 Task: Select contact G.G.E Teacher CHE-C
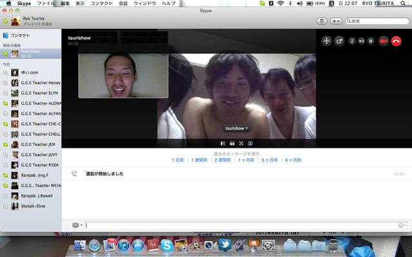(x=30, y=124)
